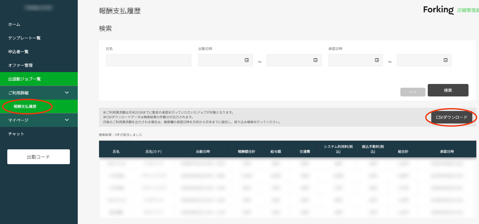
Task: Focus the 承認日時 end date field
Action: (424, 60)
